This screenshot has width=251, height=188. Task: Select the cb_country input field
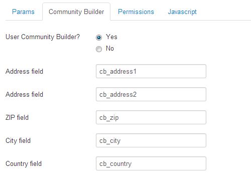tap(151, 163)
